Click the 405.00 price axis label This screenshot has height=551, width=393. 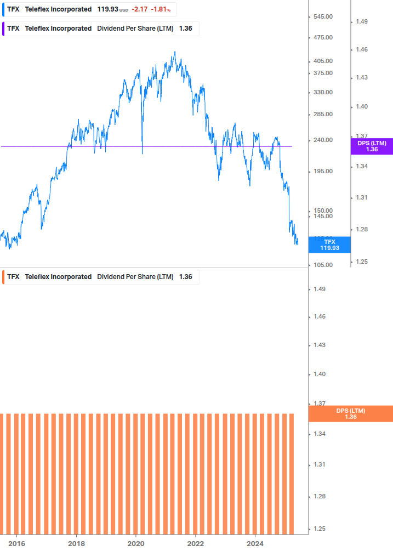(x=323, y=61)
